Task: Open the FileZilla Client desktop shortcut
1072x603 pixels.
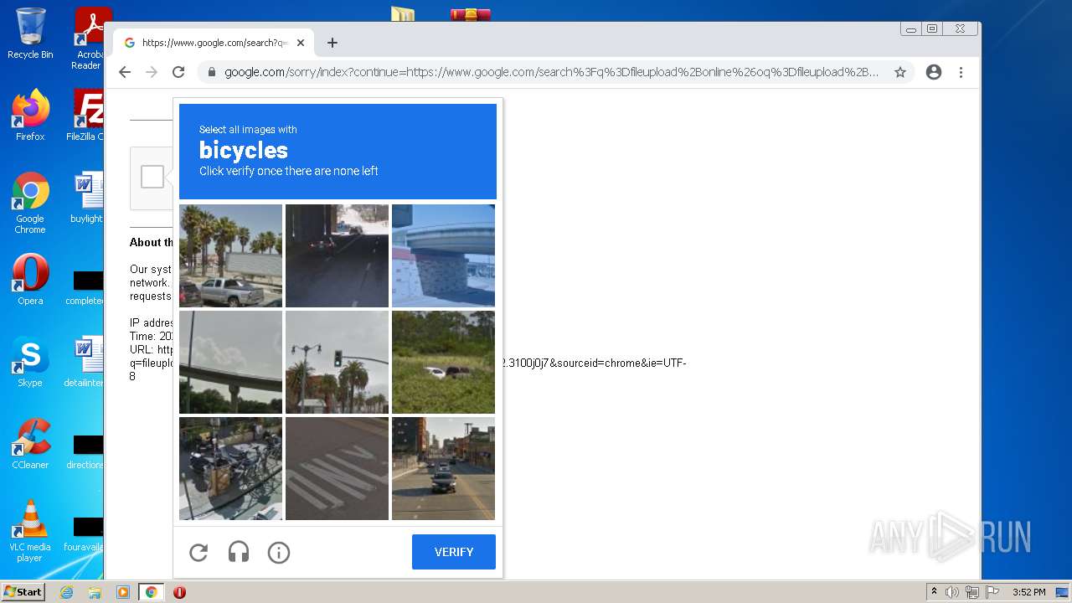Action: tap(86, 115)
